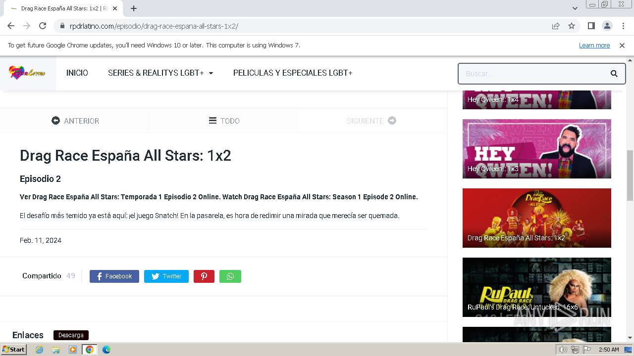Image resolution: width=634 pixels, height=356 pixels.
Task: Expand SERIES & REALITYS LGBT+ dropdown
Action: (160, 73)
